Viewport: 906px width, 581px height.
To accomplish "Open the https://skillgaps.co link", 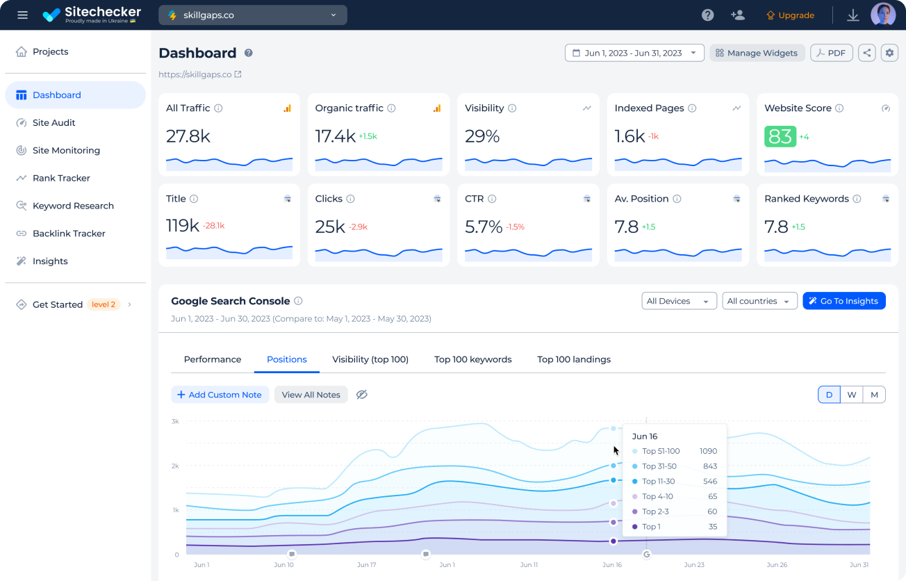I will 200,74.
